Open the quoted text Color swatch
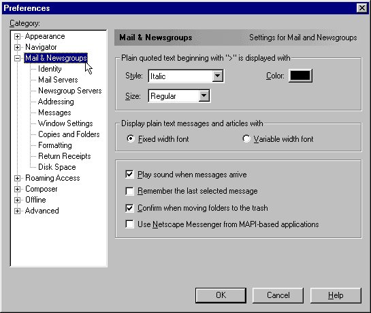This screenshot has width=371, height=313. coord(300,76)
